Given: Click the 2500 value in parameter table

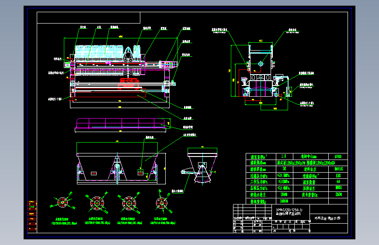Looking at the screenshot, I should 338,194.
